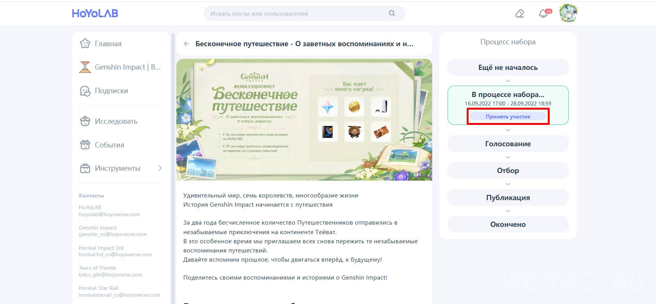Click the HoYoLAB logo
The height and width of the screenshot is (304, 656).
pos(95,13)
